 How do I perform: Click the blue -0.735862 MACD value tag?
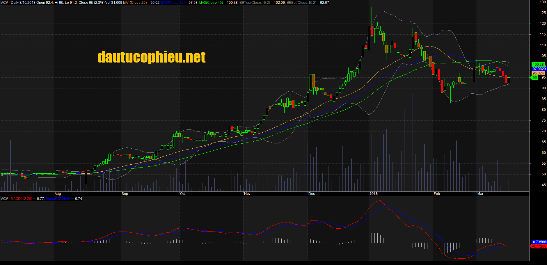pyautogui.click(x=539, y=242)
